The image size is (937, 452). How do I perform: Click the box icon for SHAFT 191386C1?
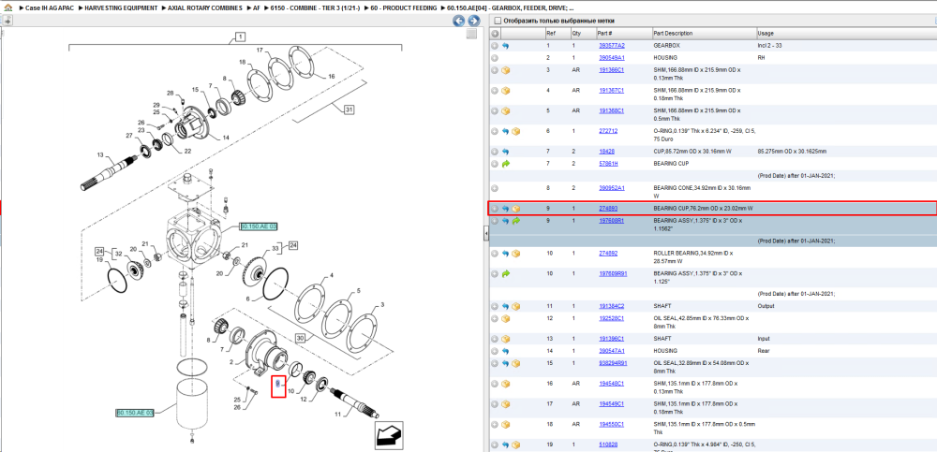(506, 339)
